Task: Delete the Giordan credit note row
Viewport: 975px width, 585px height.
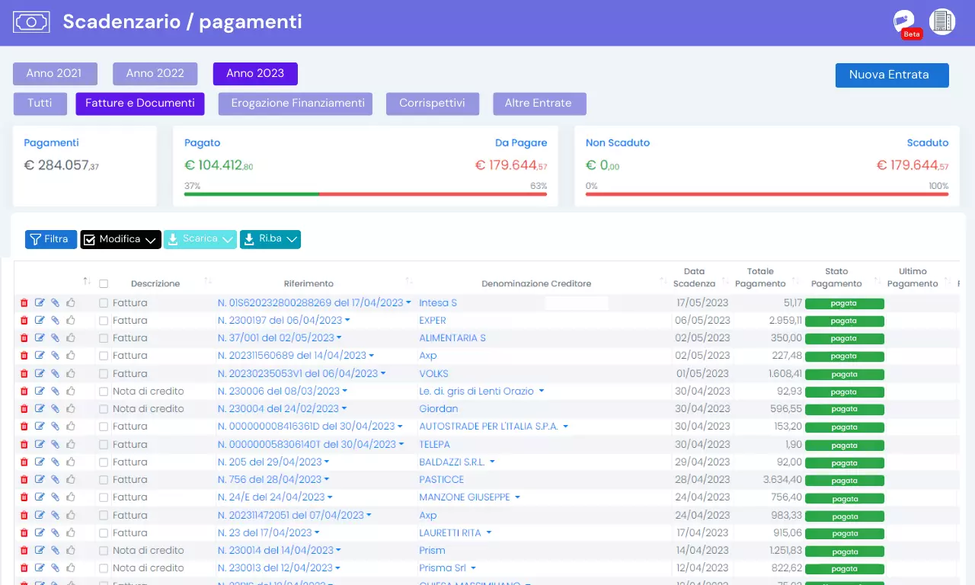Action: click(x=24, y=409)
